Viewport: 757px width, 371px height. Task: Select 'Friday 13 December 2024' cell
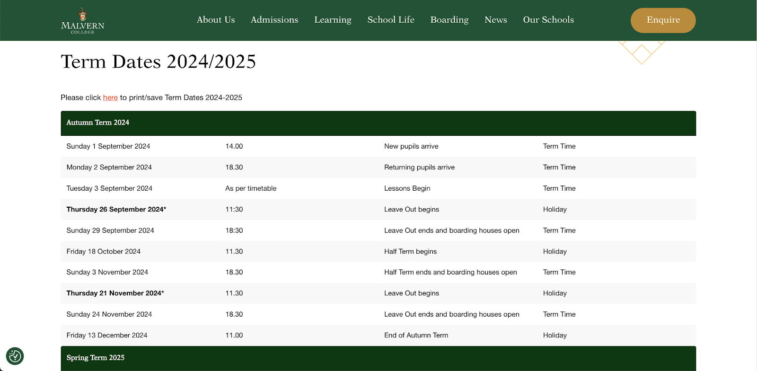[107, 335]
